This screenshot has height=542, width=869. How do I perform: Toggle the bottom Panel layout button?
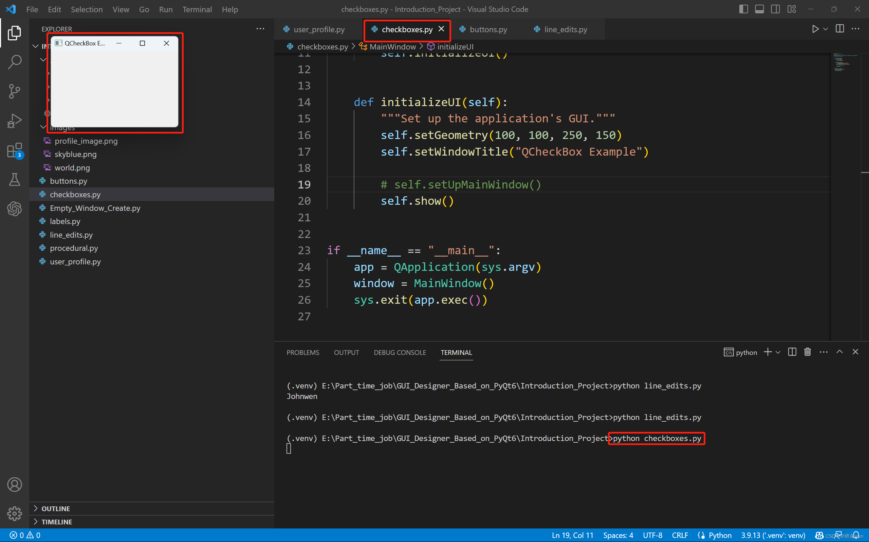pyautogui.click(x=759, y=9)
